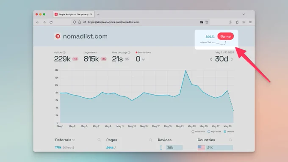Click the 815k page views value

[x=91, y=59]
